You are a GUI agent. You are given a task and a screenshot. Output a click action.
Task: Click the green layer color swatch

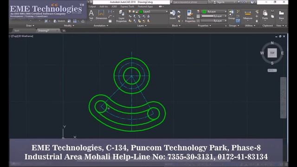click(141, 12)
